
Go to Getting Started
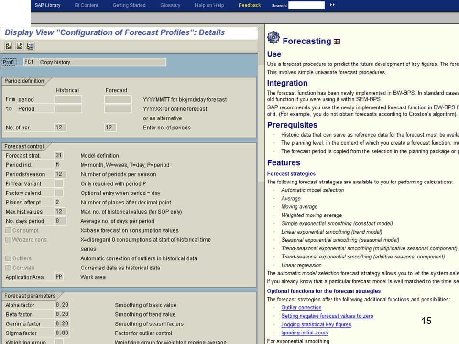pos(129,5)
